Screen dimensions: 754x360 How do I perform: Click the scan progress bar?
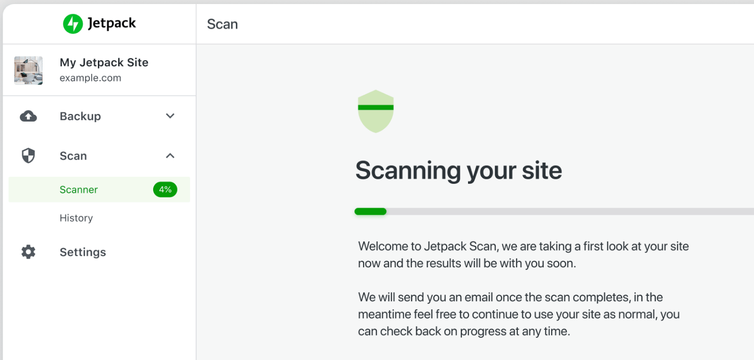[x=456, y=211]
